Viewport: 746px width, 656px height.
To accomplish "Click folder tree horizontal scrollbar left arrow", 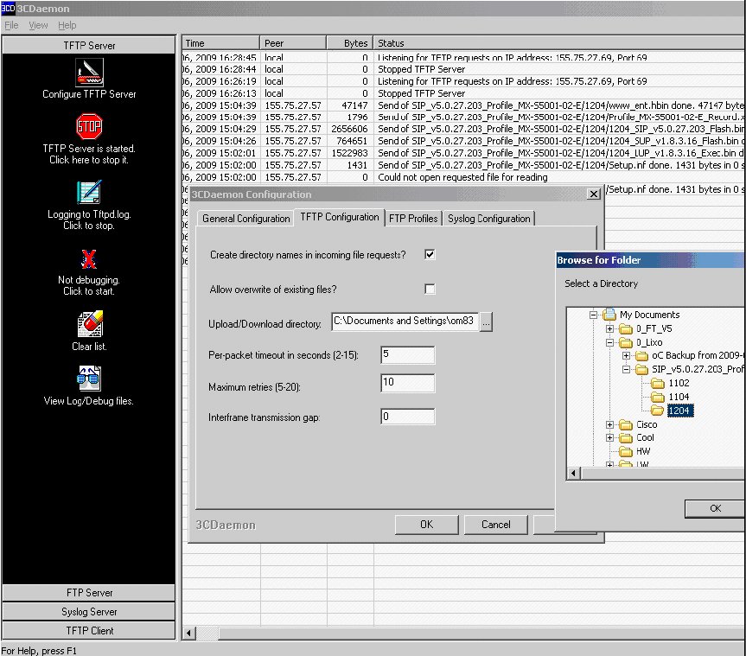I will tap(574, 474).
